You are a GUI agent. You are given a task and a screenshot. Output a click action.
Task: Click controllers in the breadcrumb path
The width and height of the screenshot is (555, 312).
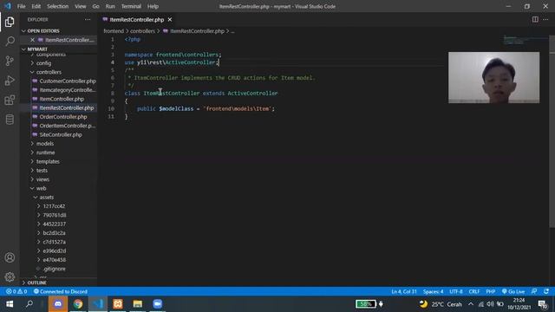point(142,31)
